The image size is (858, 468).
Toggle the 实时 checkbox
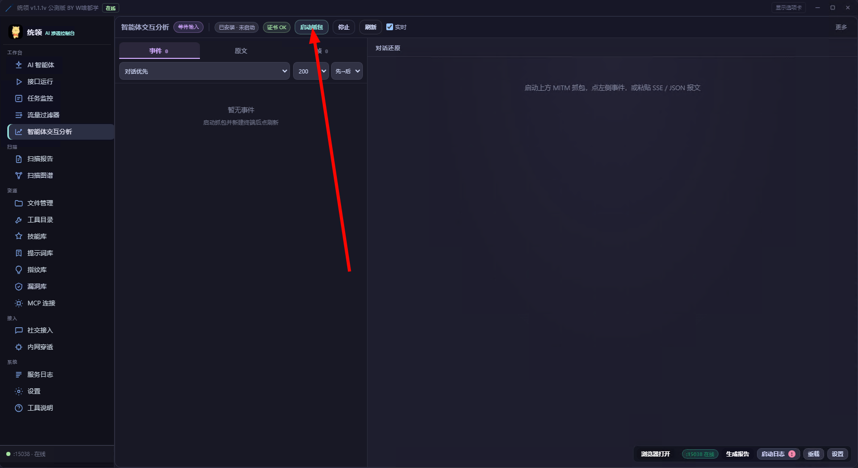pyautogui.click(x=389, y=27)
